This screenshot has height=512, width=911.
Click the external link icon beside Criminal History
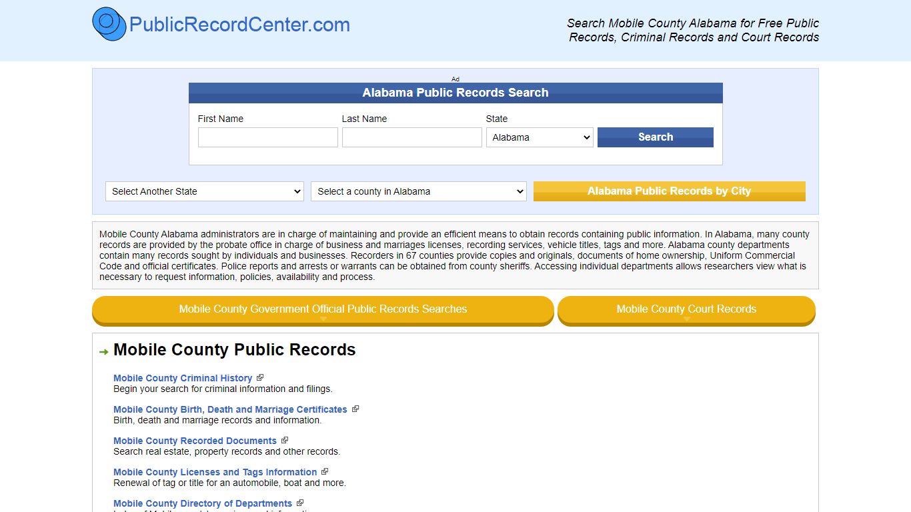(x=260, y=377)
